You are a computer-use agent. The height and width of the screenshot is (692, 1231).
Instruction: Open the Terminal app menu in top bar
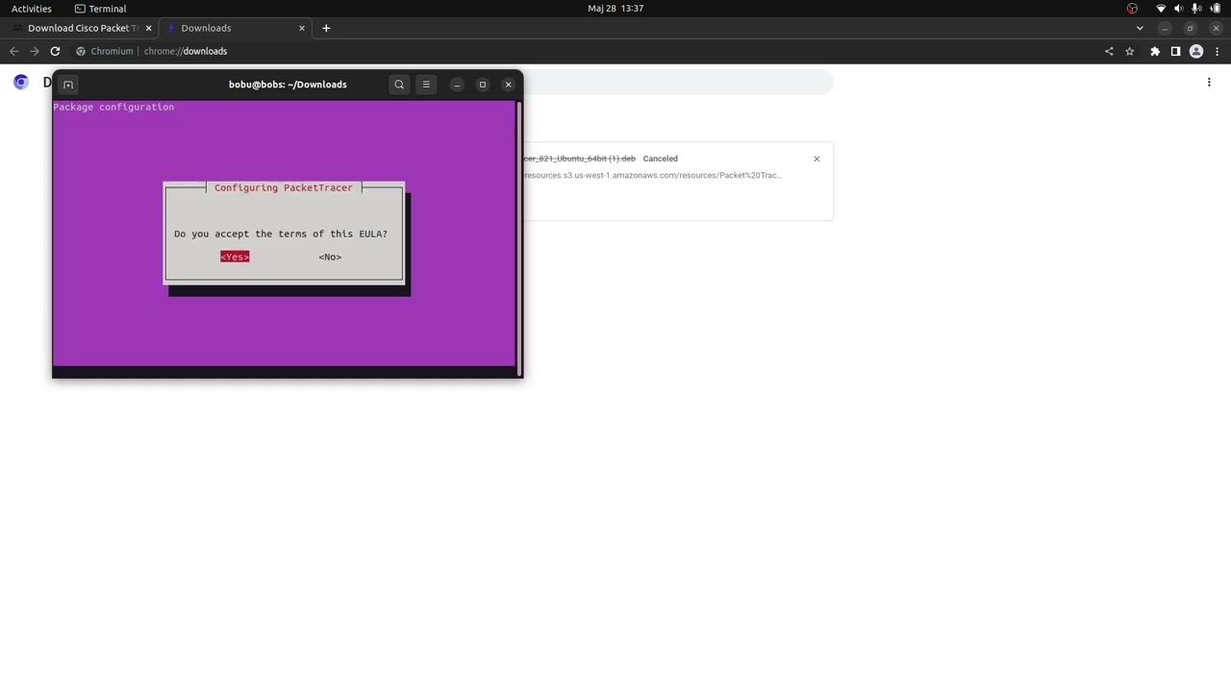(x=101, y=9)
